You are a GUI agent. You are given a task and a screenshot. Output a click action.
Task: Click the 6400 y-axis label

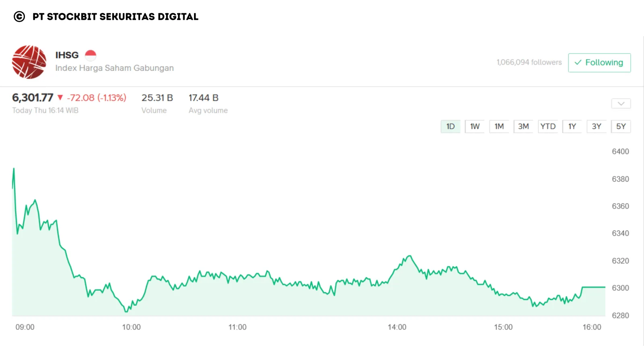(x=620, y=152)
